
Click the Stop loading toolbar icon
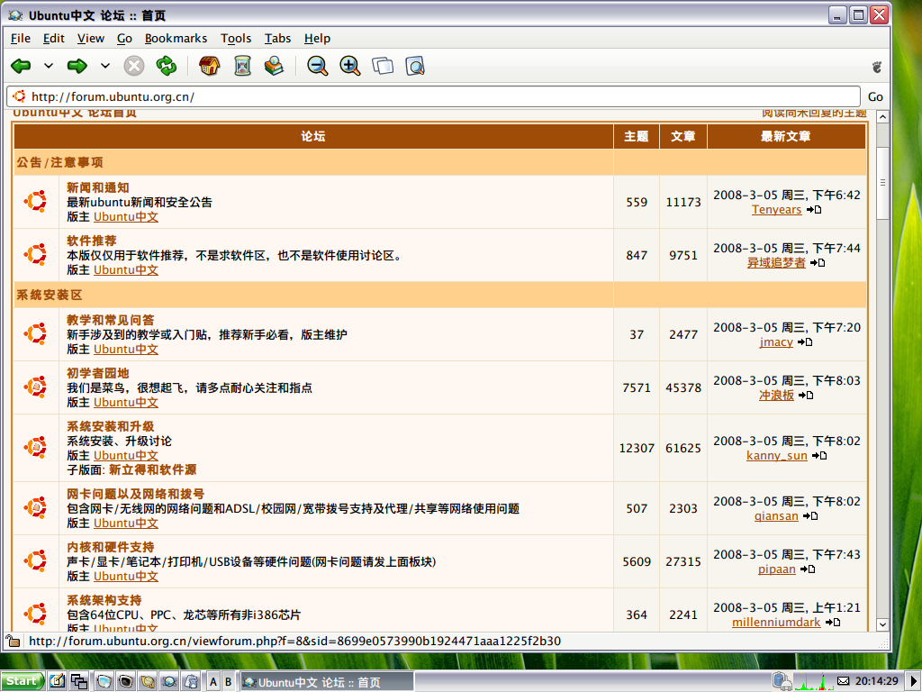click(134, 66)
